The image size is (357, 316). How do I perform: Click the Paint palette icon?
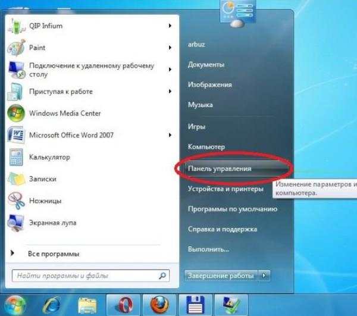[15, 48]
